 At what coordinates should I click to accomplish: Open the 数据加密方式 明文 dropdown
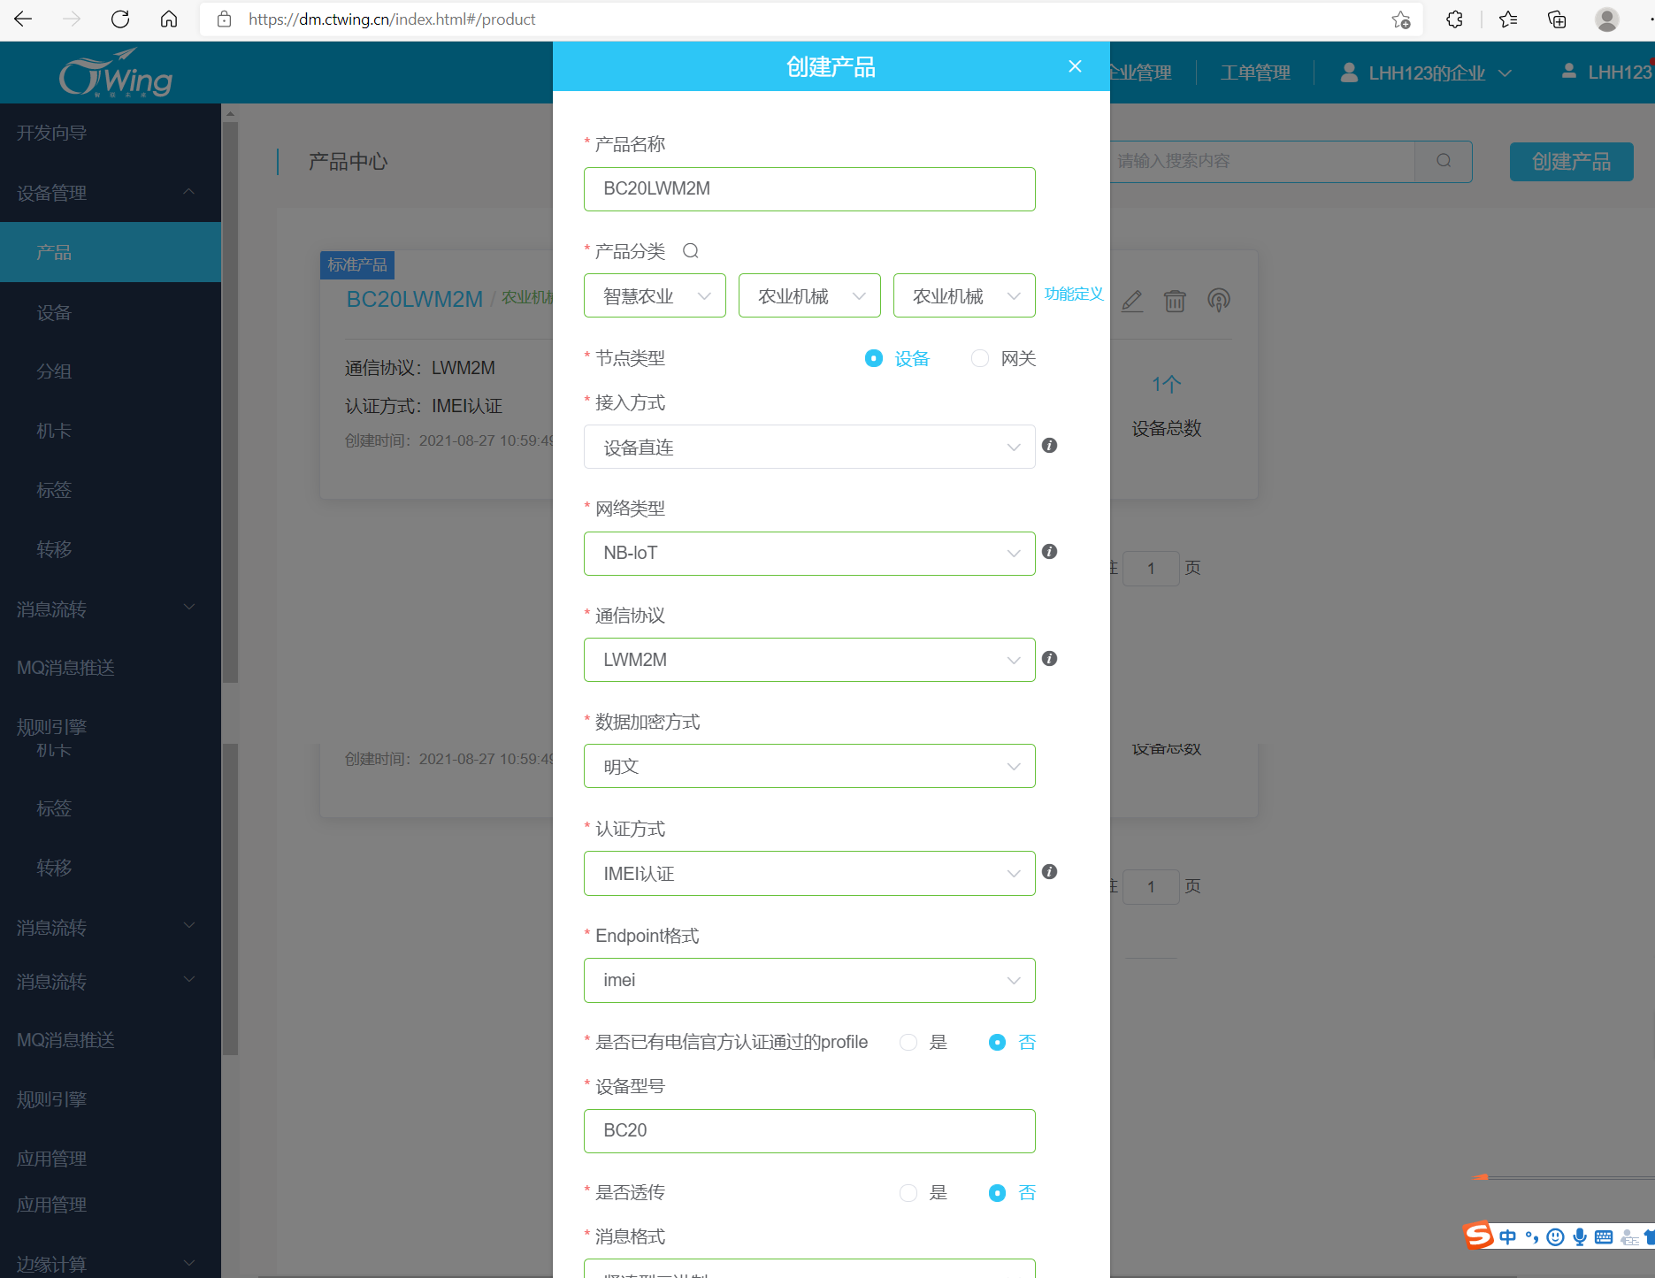point(809,766)
